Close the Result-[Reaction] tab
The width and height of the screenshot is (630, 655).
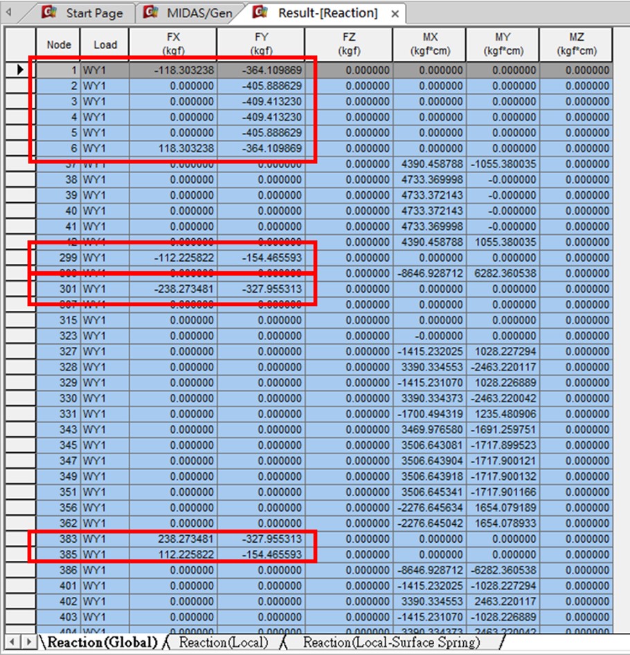click(x=395, y=15)
